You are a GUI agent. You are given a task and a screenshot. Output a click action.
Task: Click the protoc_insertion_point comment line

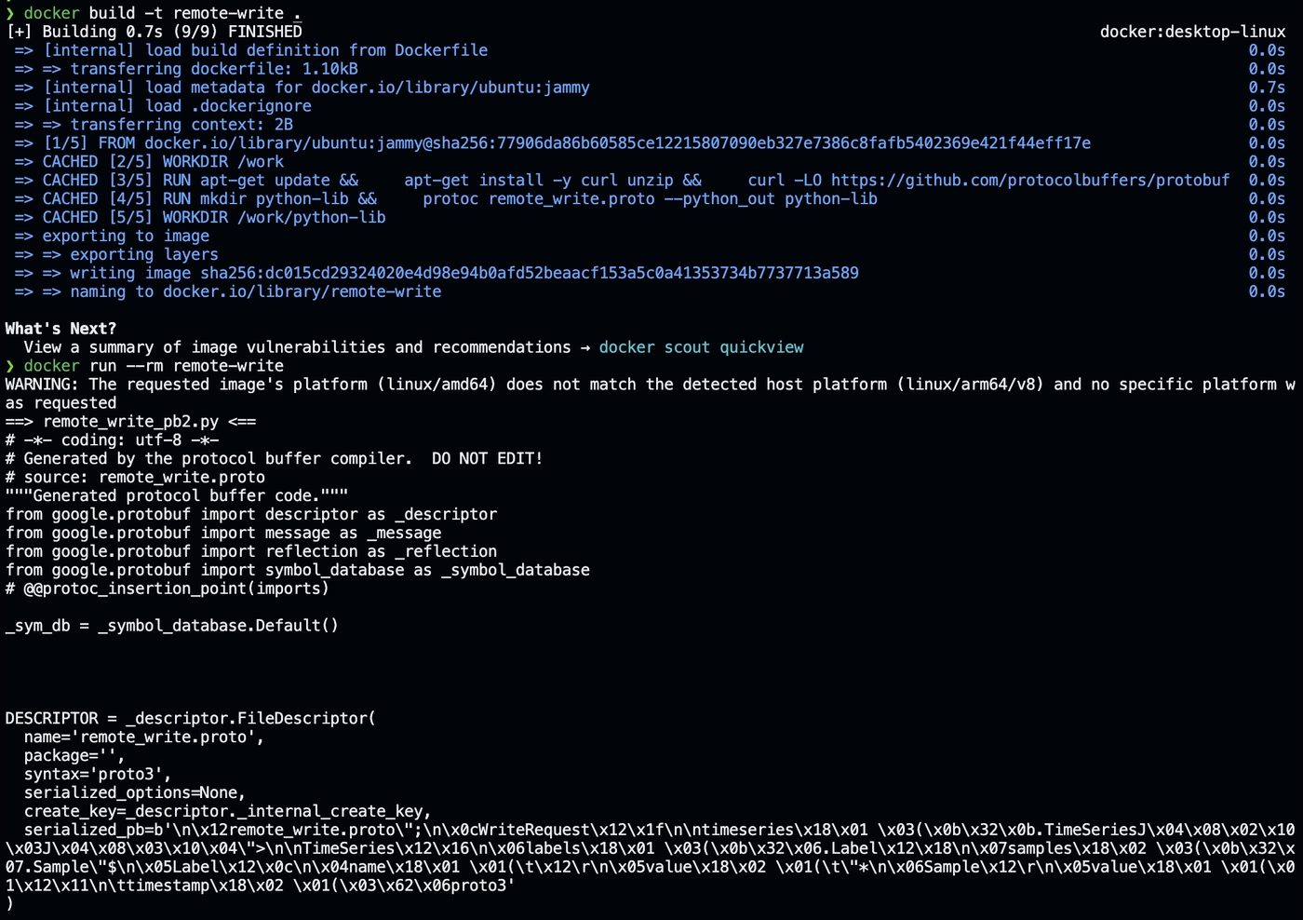click(x=167, y=589)
